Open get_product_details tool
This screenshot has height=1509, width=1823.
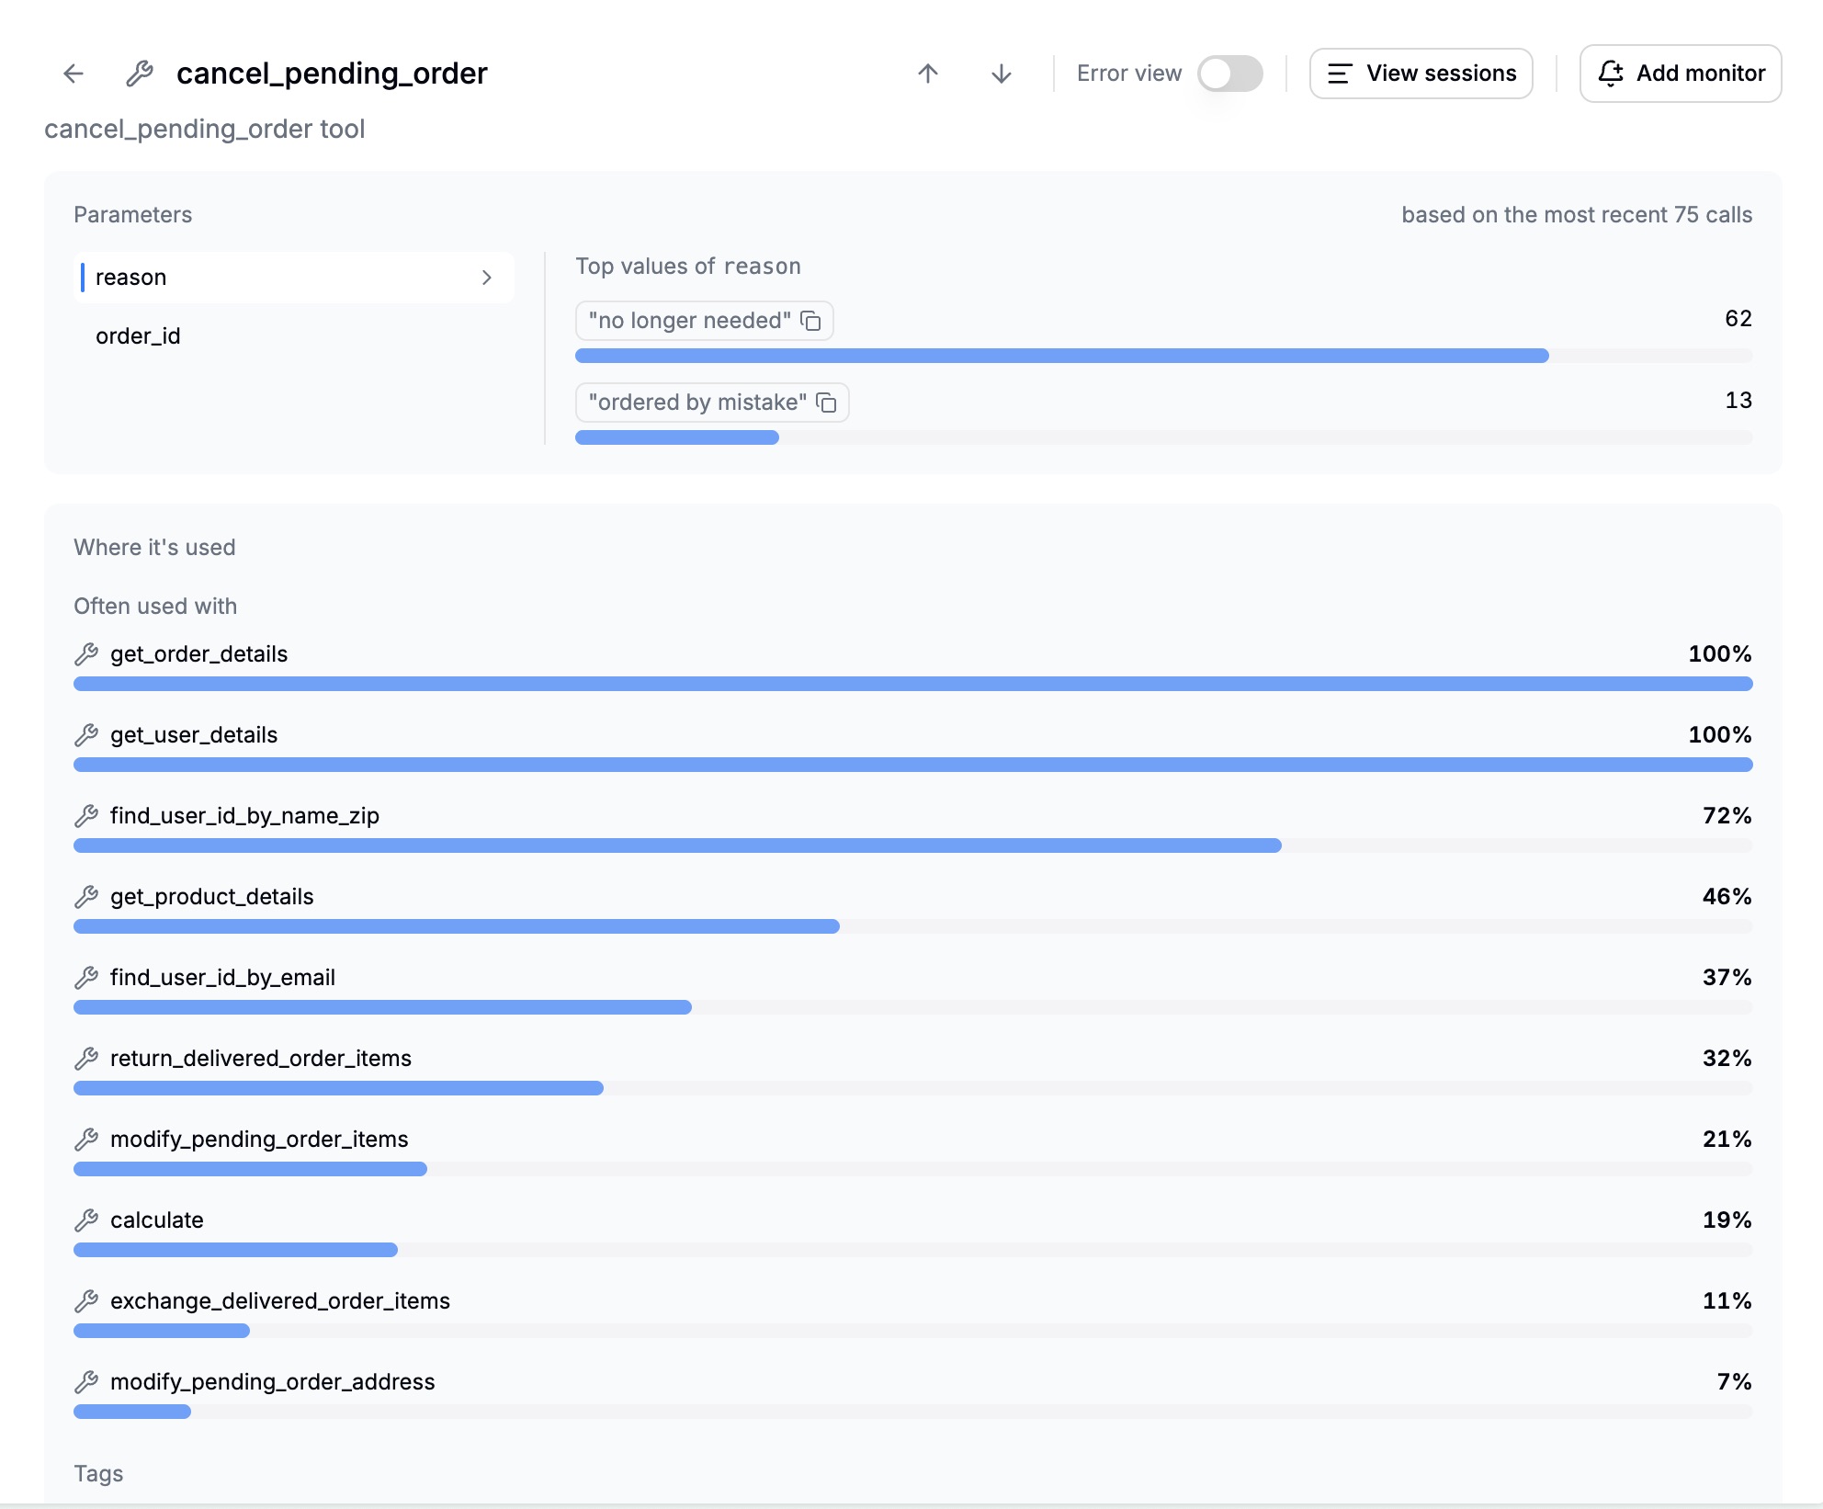[211, 897]
